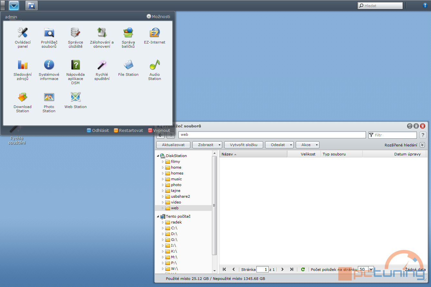Select the homes folder
This screenshot has width=431, height=287.
pos(177,173)
